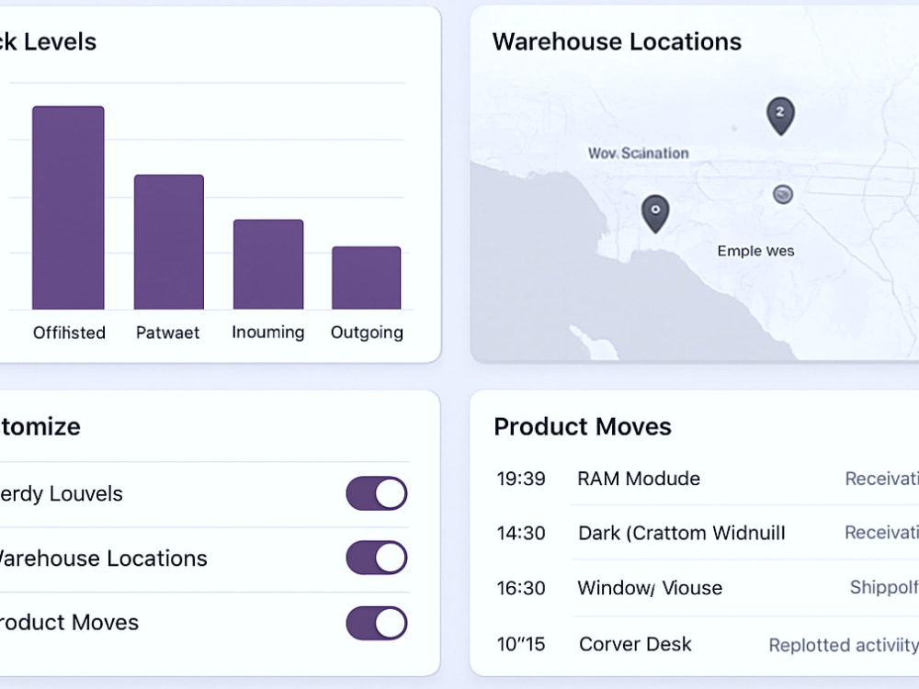Image resolution: width=919 pixels, height=689 pixels.
Task: Click the Warehouse Locations card title
Action: pos(617,41)
